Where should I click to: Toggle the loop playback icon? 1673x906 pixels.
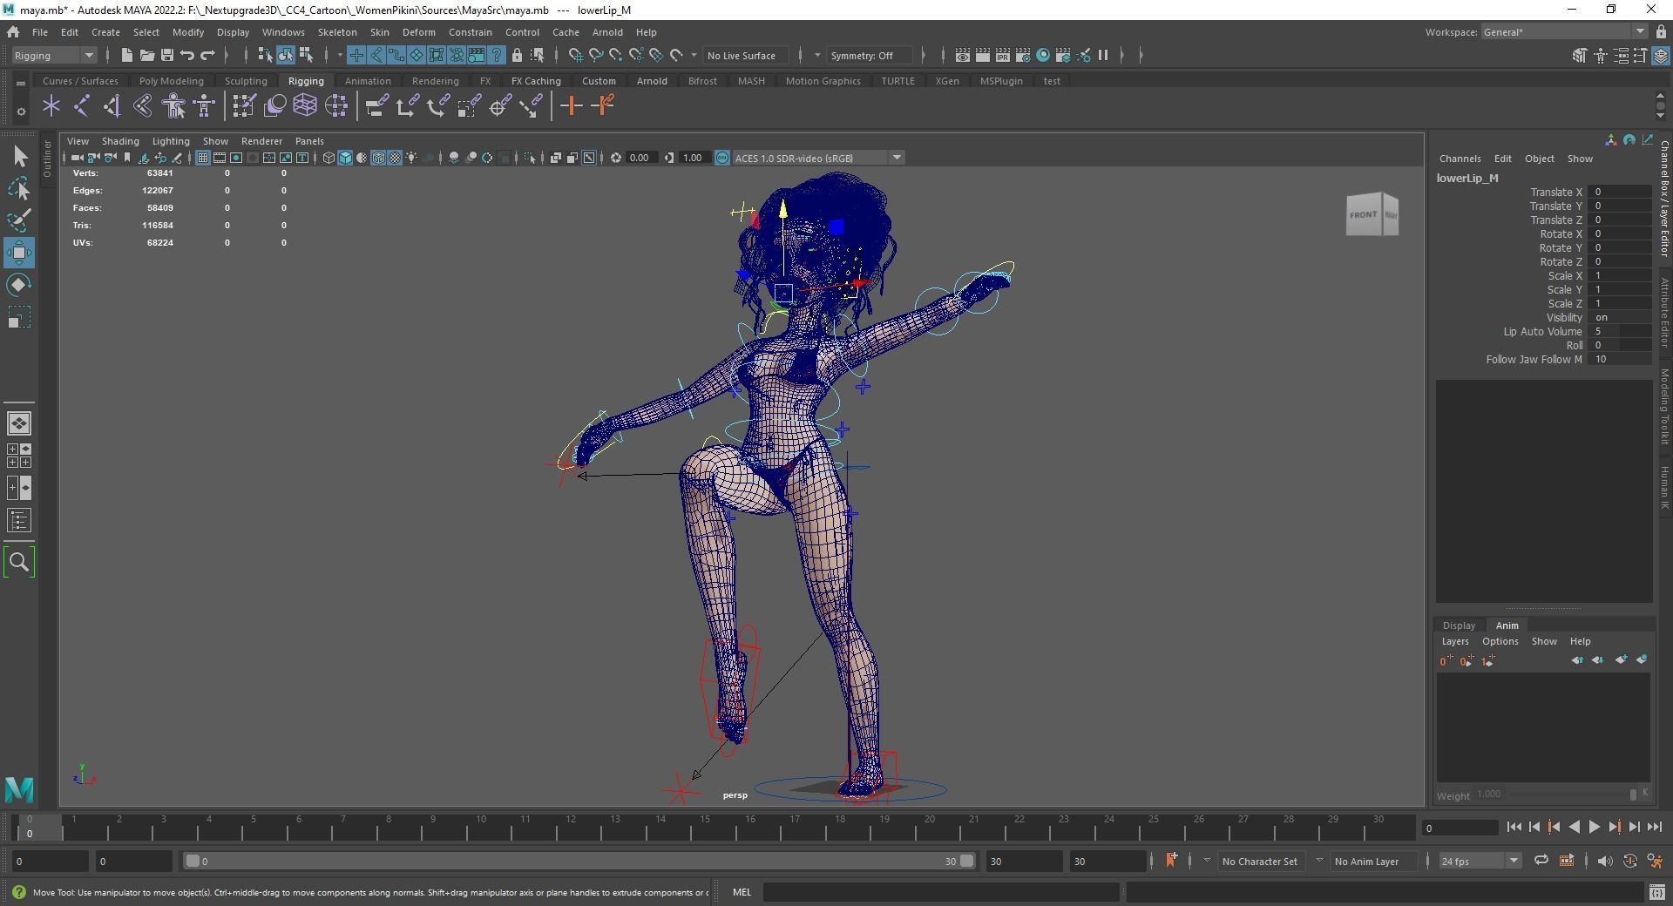pyautogui.click(x=1541, y=861)
